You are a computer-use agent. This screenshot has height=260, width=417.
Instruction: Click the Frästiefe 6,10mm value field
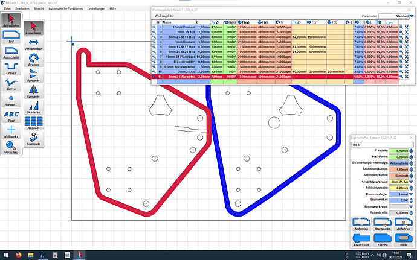(399, 151)
